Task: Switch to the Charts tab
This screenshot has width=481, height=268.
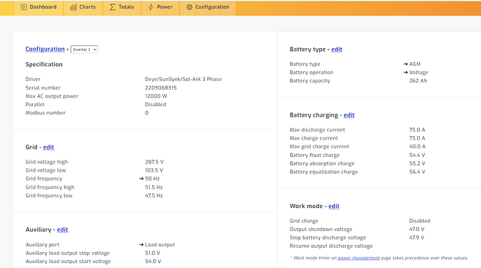Action: (83, 8)
